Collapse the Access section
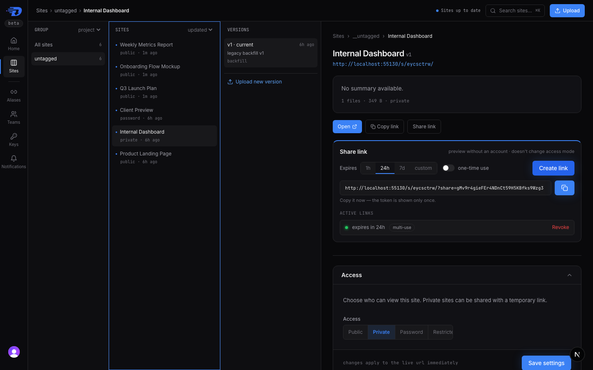Screen dimensions: 593x370 tap(570, 275)
